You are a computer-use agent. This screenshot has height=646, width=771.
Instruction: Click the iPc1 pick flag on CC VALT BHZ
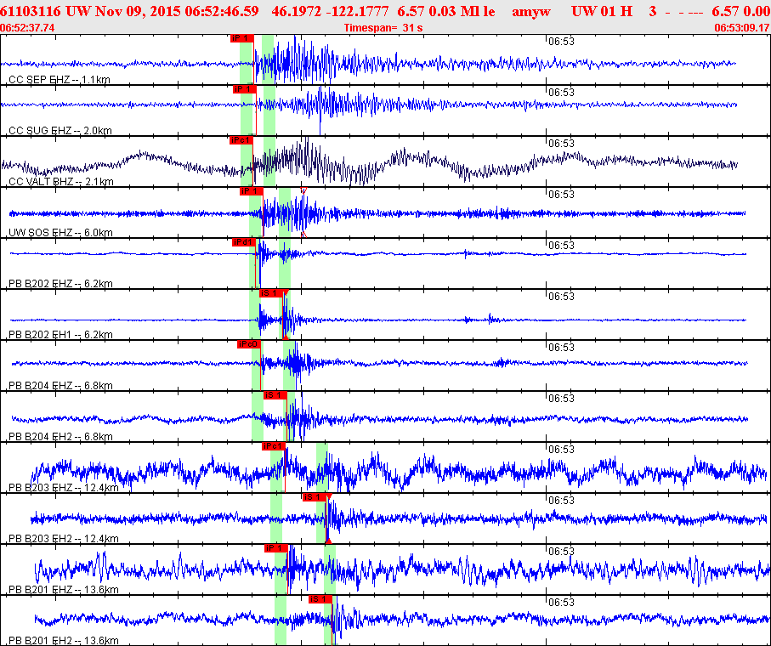241,140
